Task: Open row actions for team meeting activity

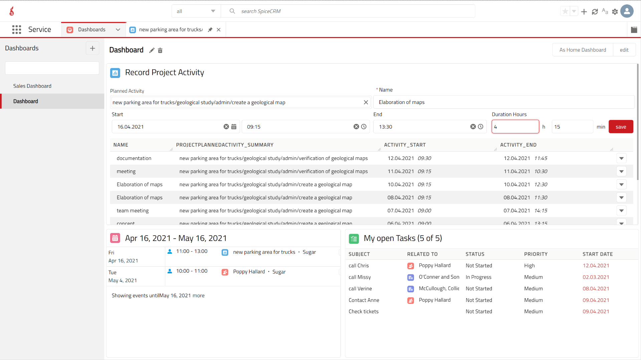Action: click(621, 211)
